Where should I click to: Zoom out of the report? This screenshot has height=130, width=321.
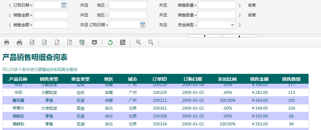point(151,42)
